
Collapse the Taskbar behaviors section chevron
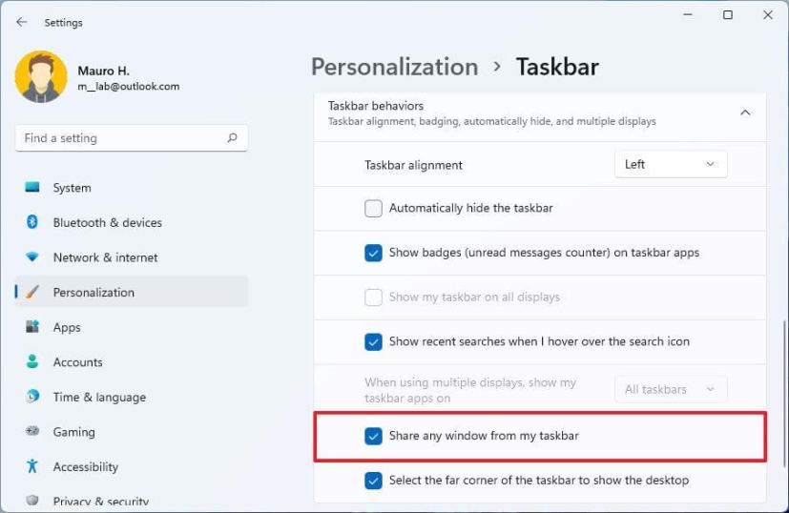pos(745,113)
